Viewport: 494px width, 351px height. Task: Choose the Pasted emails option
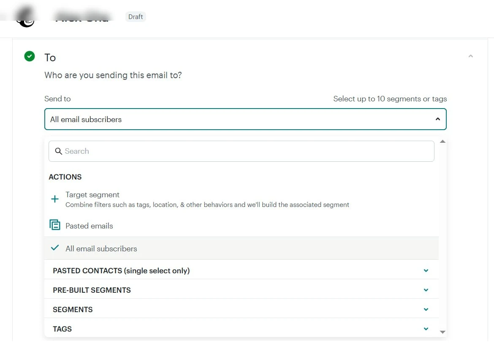[242, 226]
